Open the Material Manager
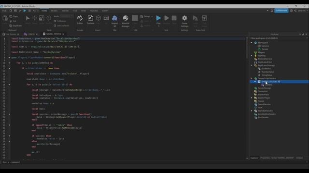The image size is (309, 173). 126,21
